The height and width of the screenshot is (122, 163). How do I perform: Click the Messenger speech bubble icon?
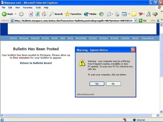point(155,14)
